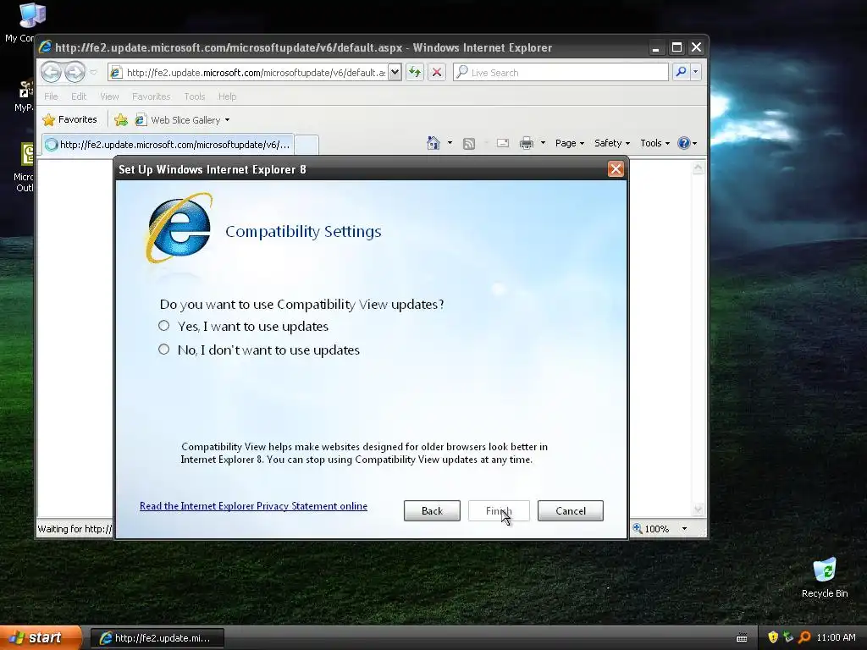The width and height of the screenshot is (867, 650).
Task: Click the search magnifier button
Action: pos(682,72)
